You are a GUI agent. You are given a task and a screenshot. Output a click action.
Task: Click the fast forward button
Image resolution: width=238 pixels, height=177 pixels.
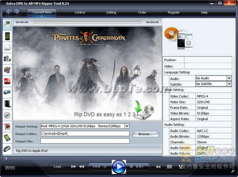[74, 167]
